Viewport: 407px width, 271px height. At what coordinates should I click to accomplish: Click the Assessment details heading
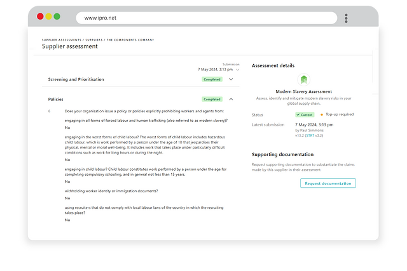coord(273,65)
